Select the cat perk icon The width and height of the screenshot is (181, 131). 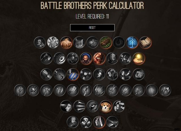point(79,43)
